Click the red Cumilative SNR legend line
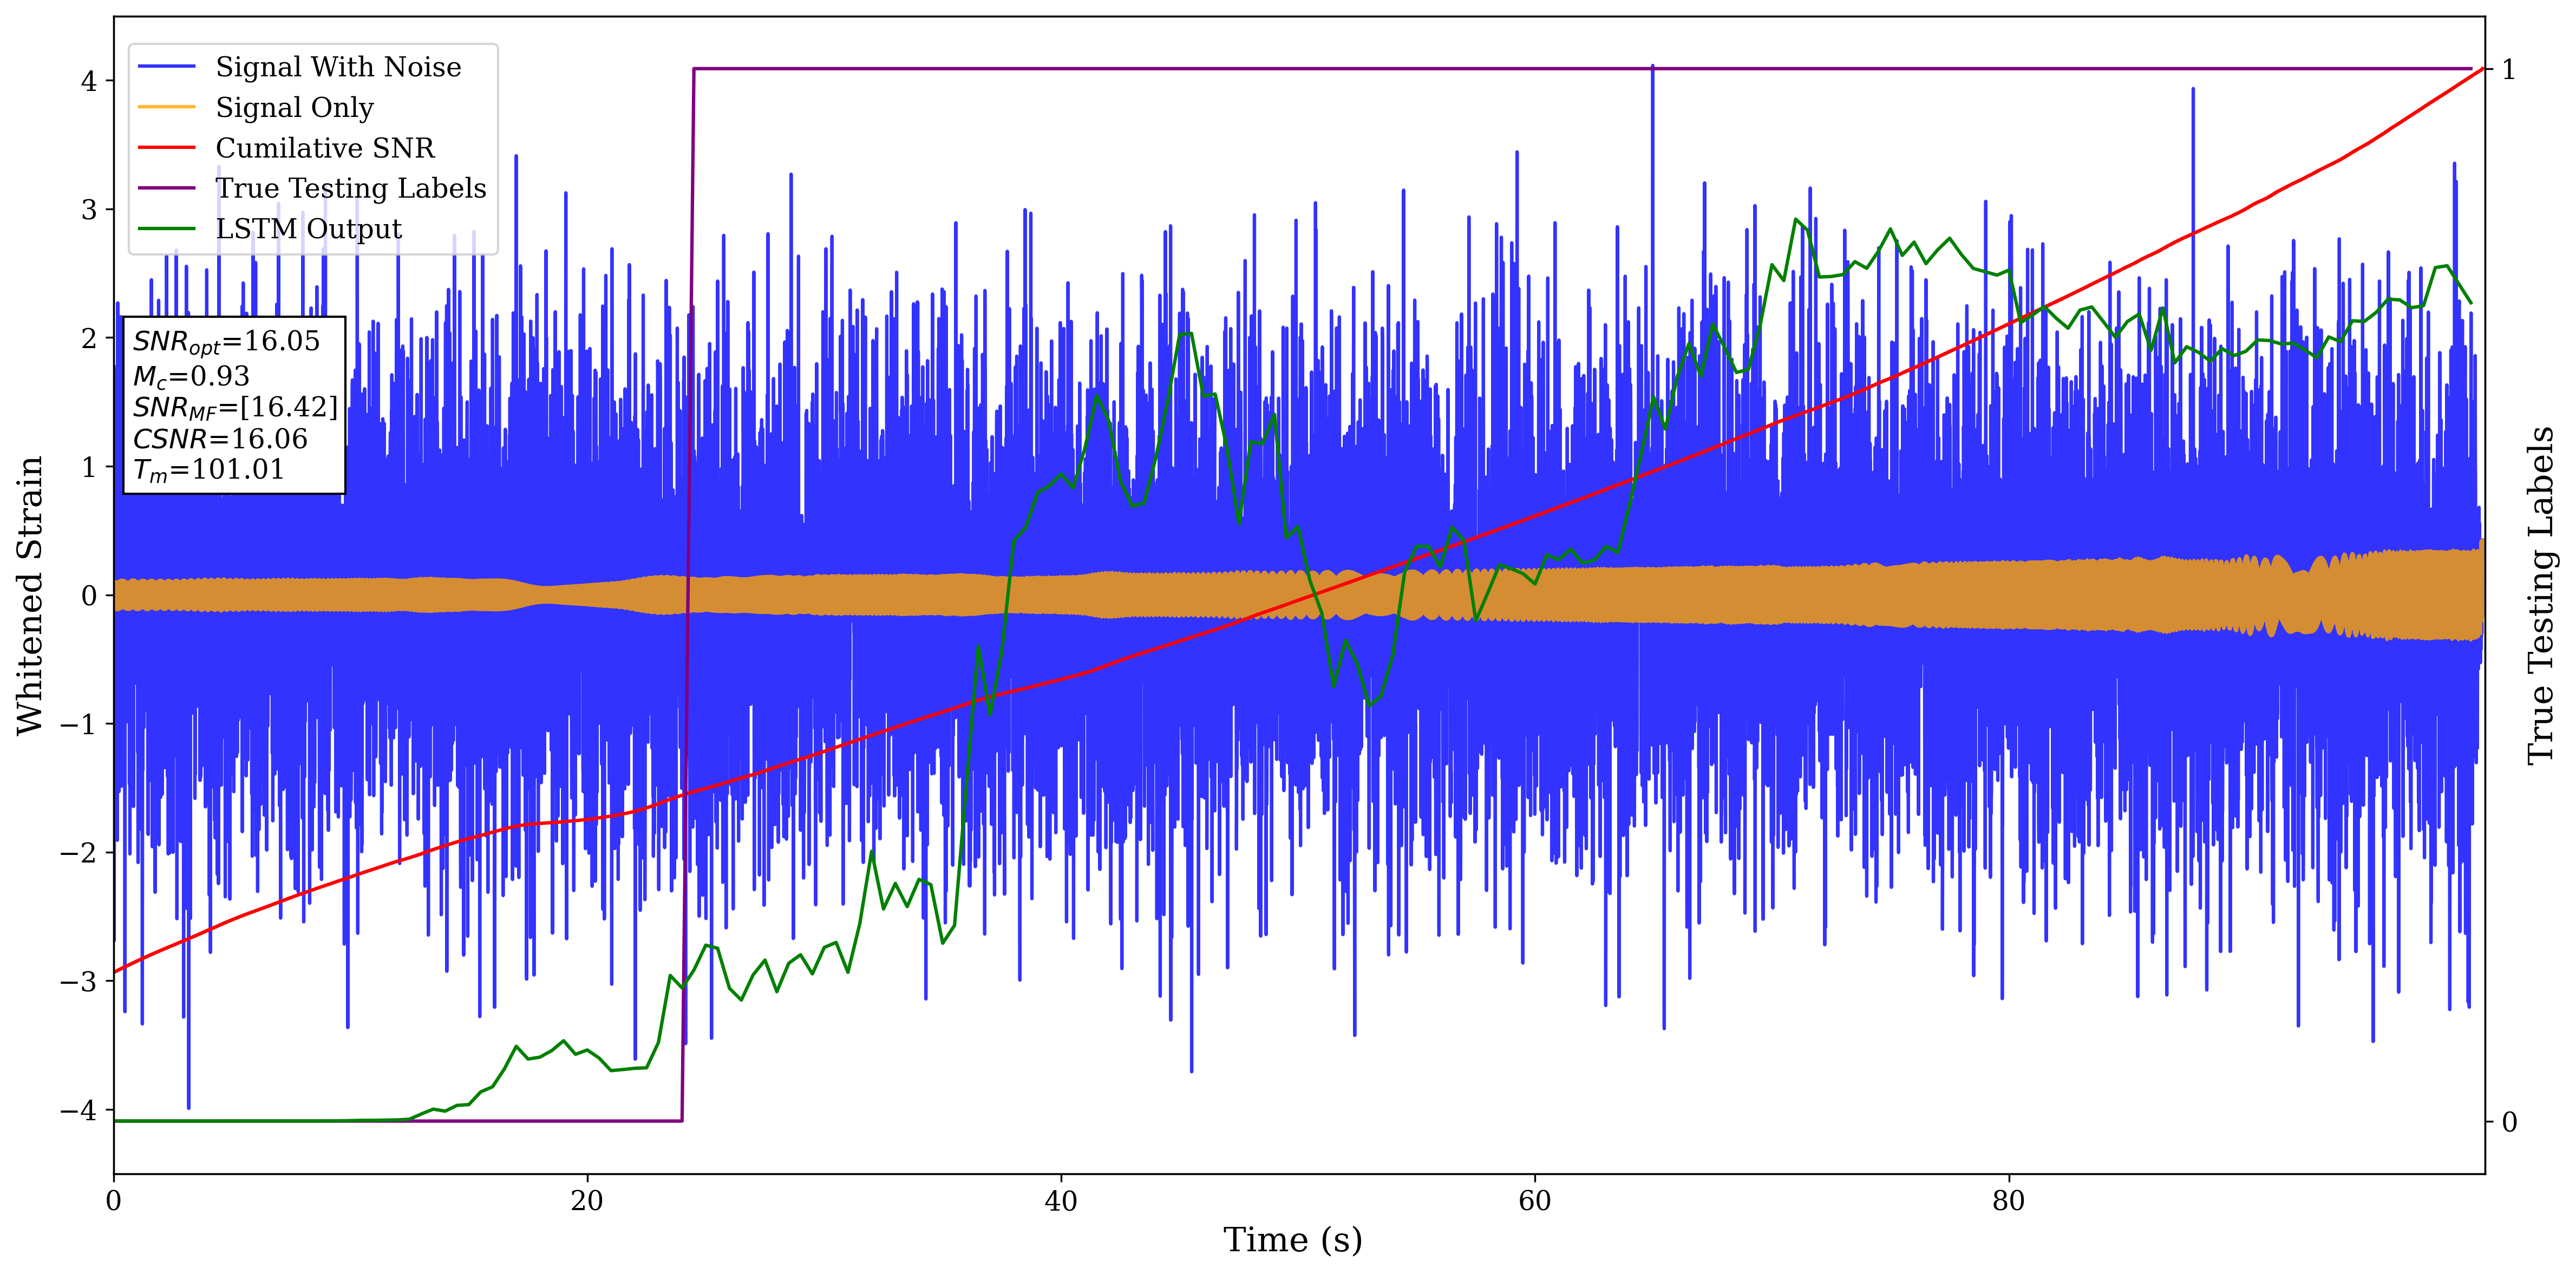The image size is (2576, 1274). 166,148
